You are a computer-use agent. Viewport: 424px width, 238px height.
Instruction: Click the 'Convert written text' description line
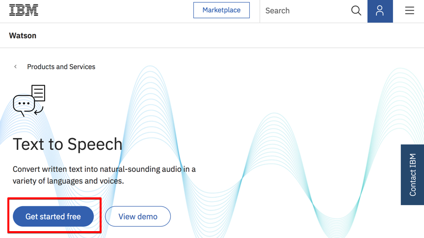click(104, 169)
